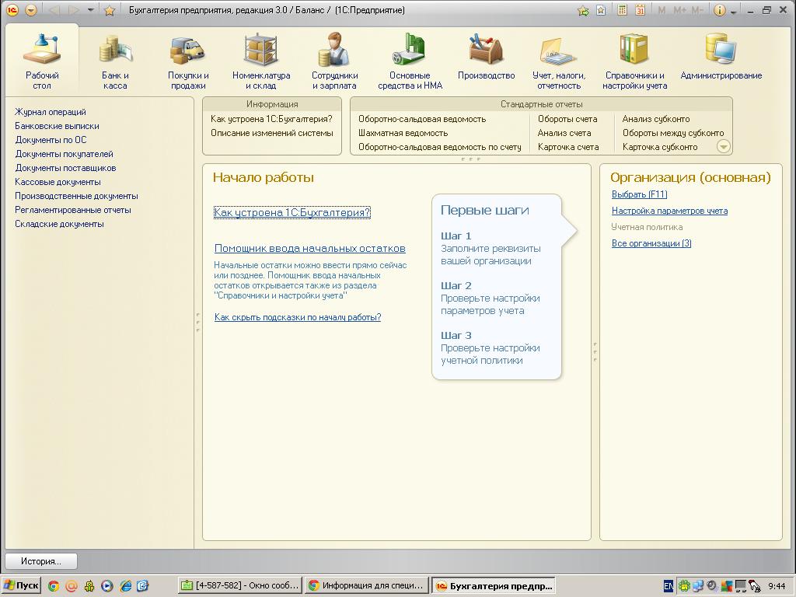Open Журнал операций in the navigation panel

point(51,112)
